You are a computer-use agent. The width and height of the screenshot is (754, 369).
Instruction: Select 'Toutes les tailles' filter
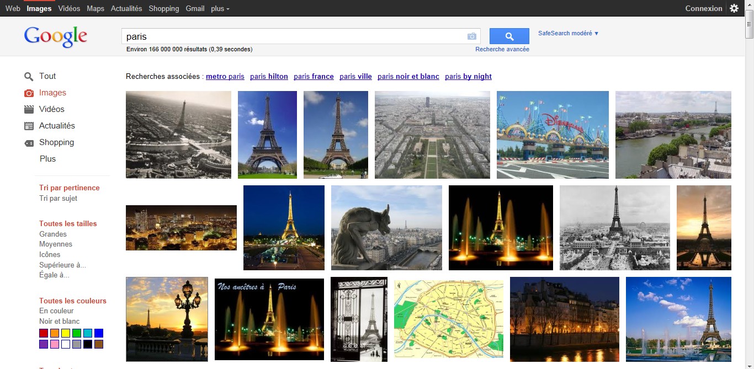68,224
